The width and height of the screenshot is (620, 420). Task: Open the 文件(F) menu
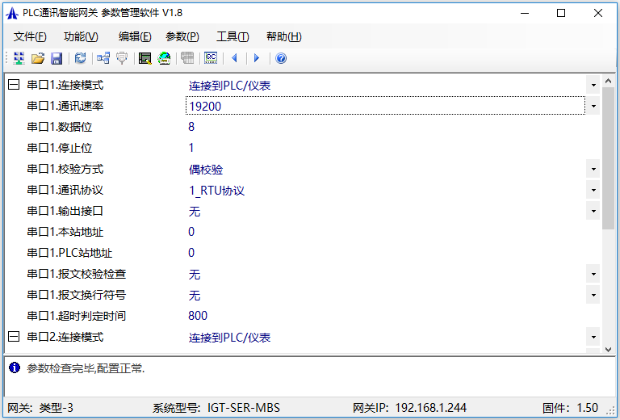pos(30,36)
